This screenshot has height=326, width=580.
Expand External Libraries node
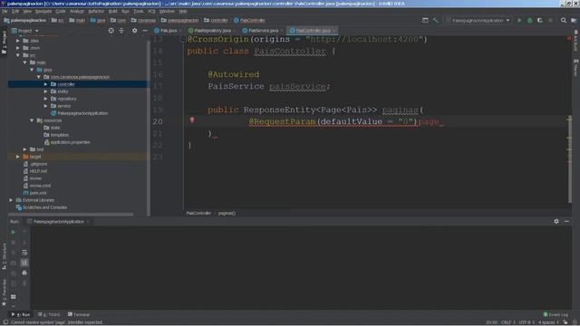(11, 200)
